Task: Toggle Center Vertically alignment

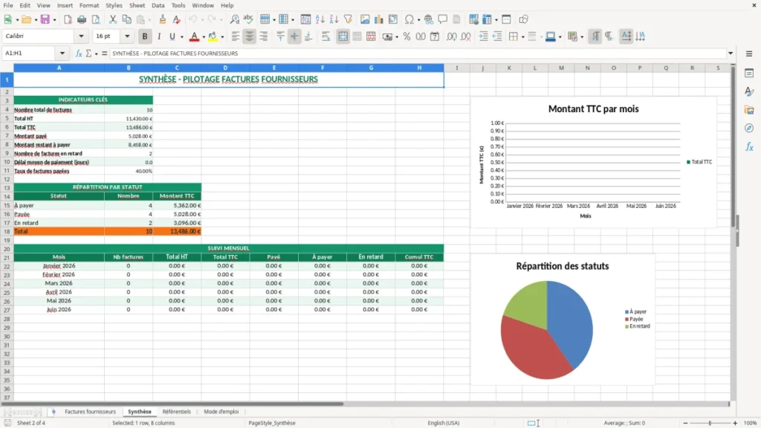Action: (x=294, y=36)
